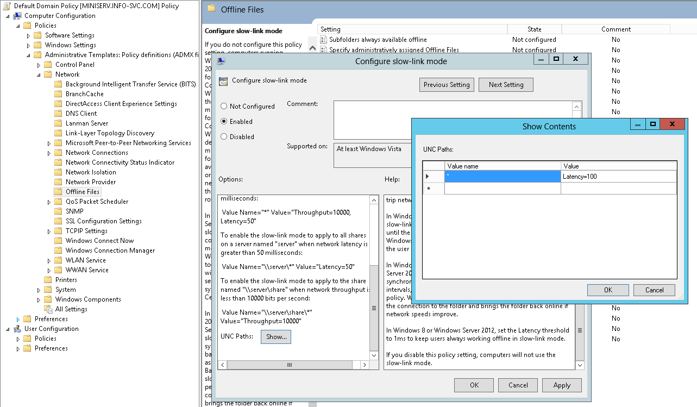This screenshot has width=697, height=407.
Task: Click the SSL Configuration Settings folder icon
Action: [59, 221]
